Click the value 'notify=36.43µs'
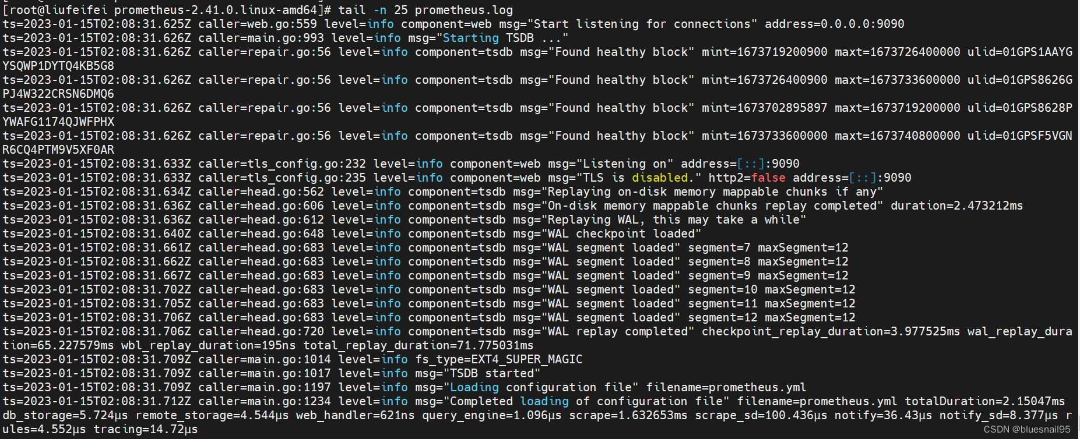Screen dimensions: 1080x439 (883, 415)
